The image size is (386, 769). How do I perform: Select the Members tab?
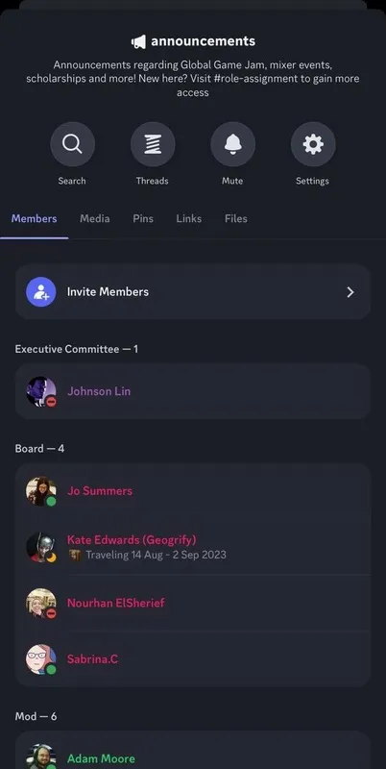(34, 219)
